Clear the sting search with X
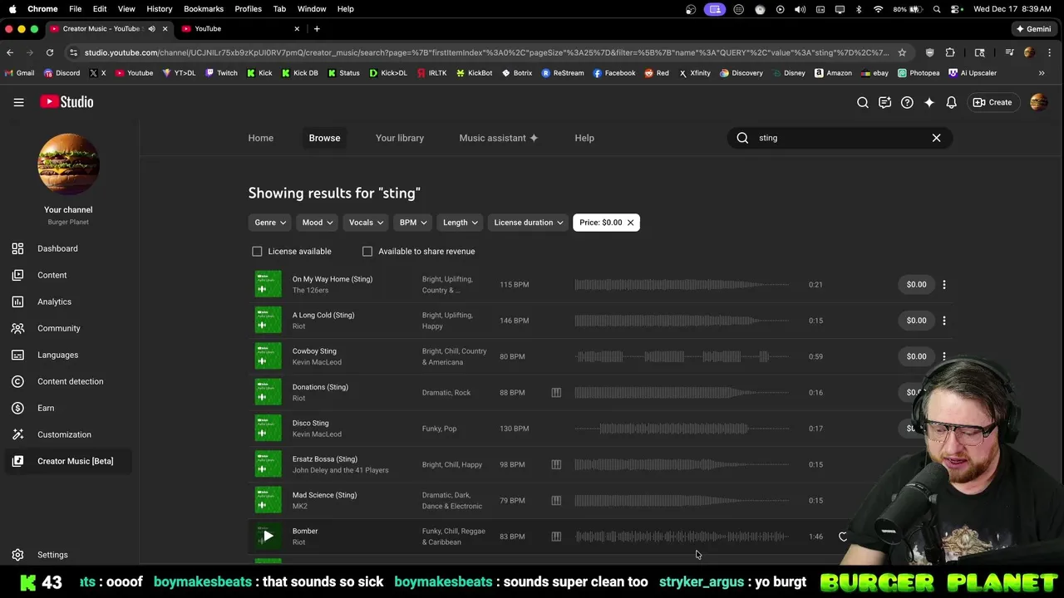Image resolution: width=1064 pixels, height=598 pixels. (x=936, y=138)
